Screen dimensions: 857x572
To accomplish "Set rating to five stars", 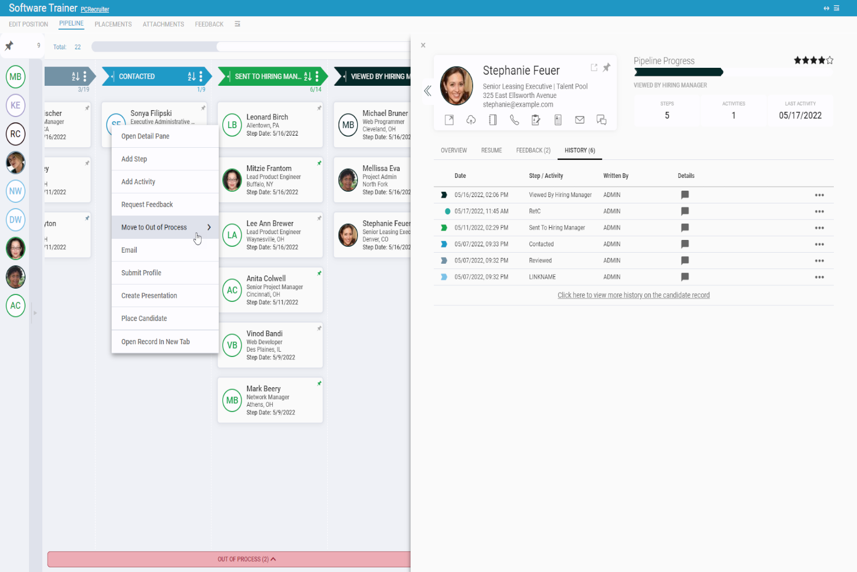I will [x=830, y=60].
